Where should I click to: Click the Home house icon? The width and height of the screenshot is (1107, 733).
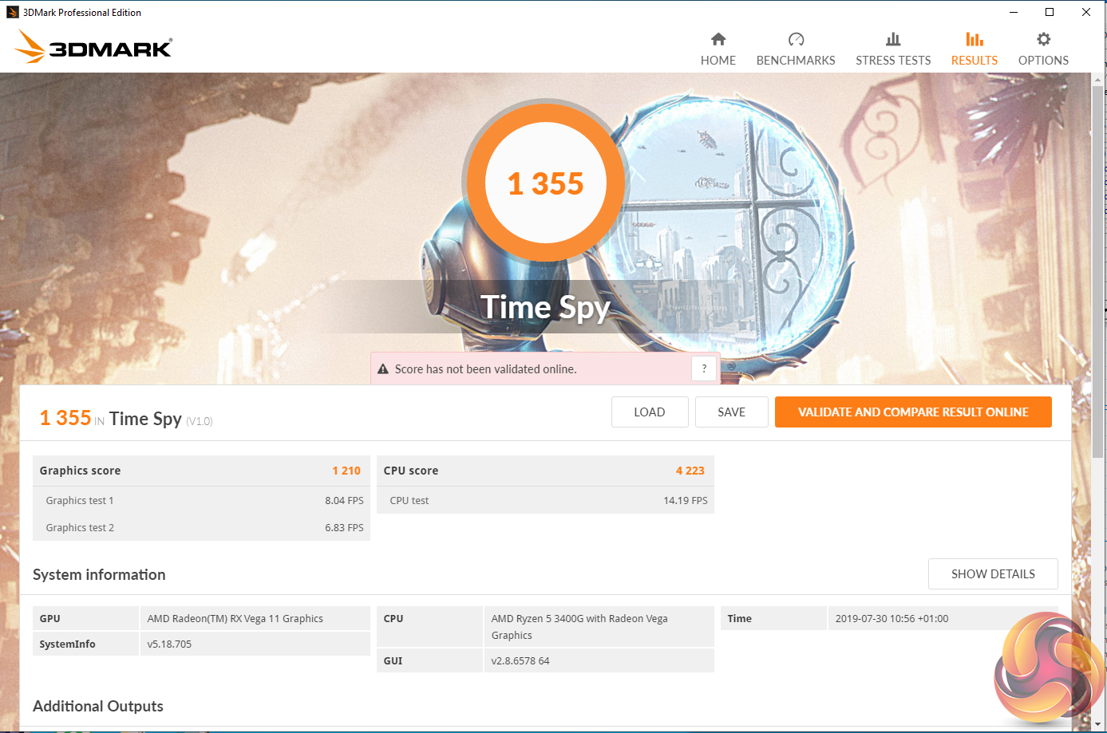coord(718,39)
